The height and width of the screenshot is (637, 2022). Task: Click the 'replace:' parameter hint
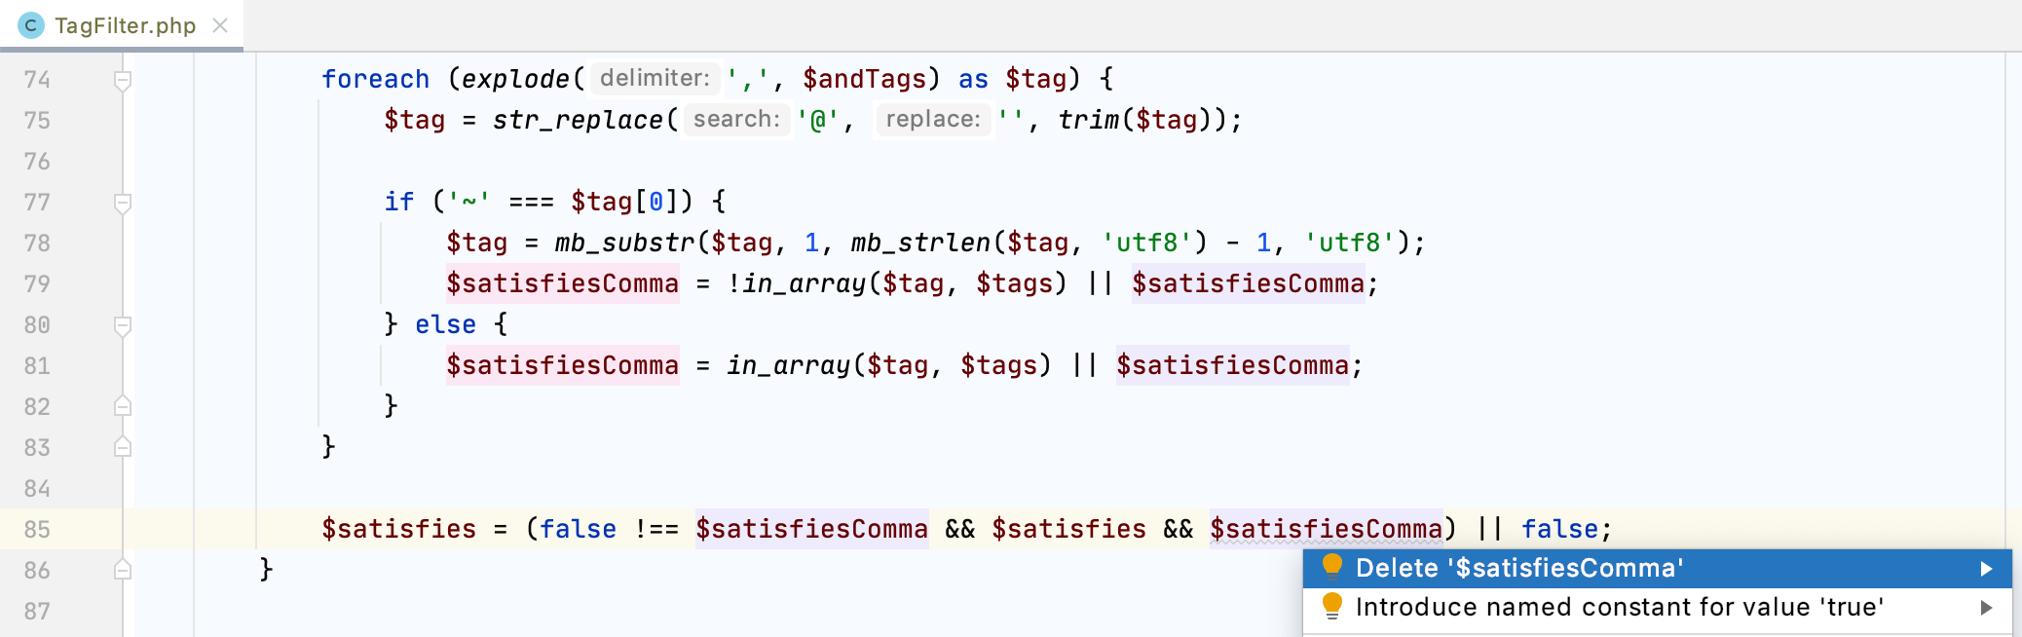[x=933, y=119]
